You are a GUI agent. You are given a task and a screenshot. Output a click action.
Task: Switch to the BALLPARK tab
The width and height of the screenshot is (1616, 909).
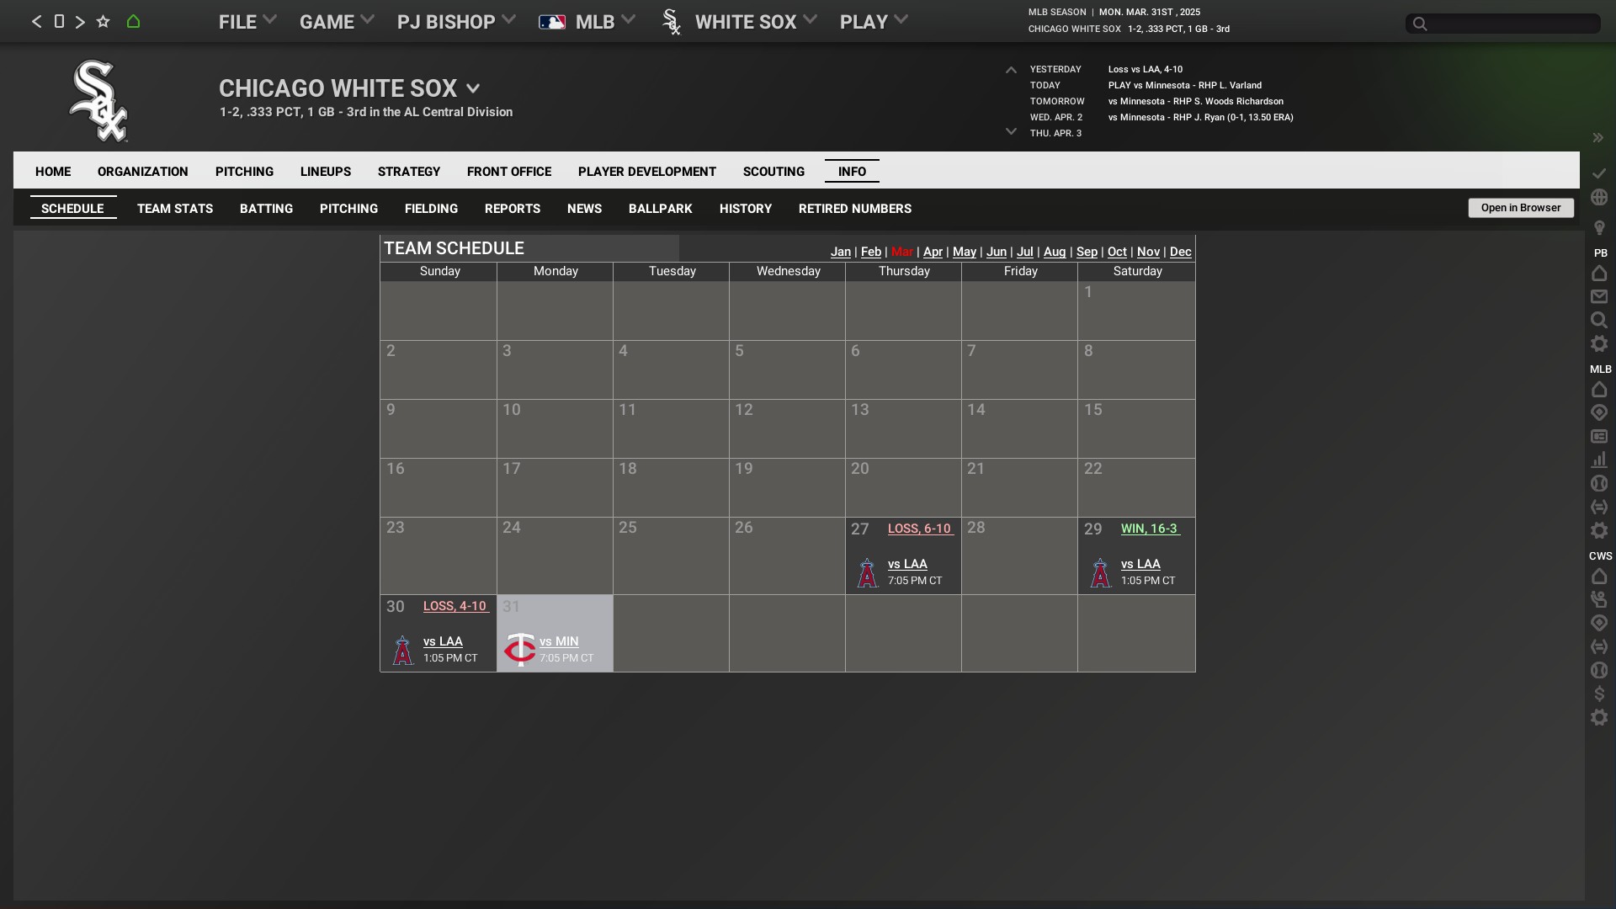[x=660, y=209]
